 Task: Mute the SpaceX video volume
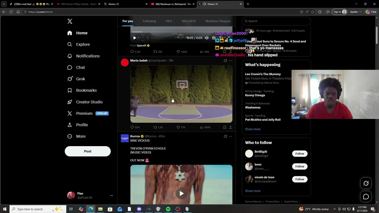coord(207,38)
